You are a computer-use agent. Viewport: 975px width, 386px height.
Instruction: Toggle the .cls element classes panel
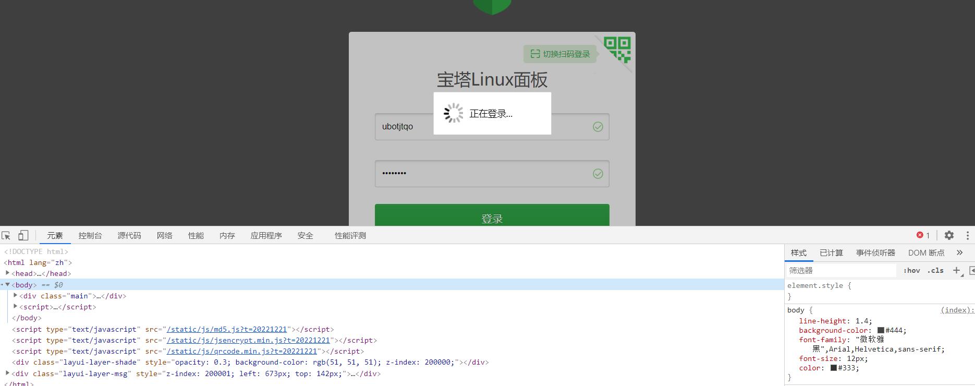click(x=935, y=270)
